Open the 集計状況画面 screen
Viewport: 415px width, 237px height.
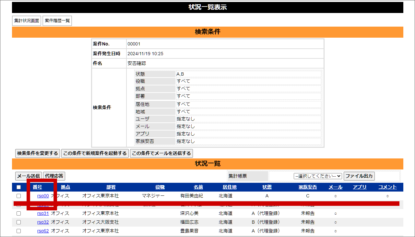pos(26,20)
